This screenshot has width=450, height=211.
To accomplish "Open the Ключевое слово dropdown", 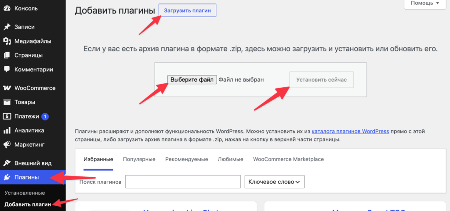I will pos(274,182).
